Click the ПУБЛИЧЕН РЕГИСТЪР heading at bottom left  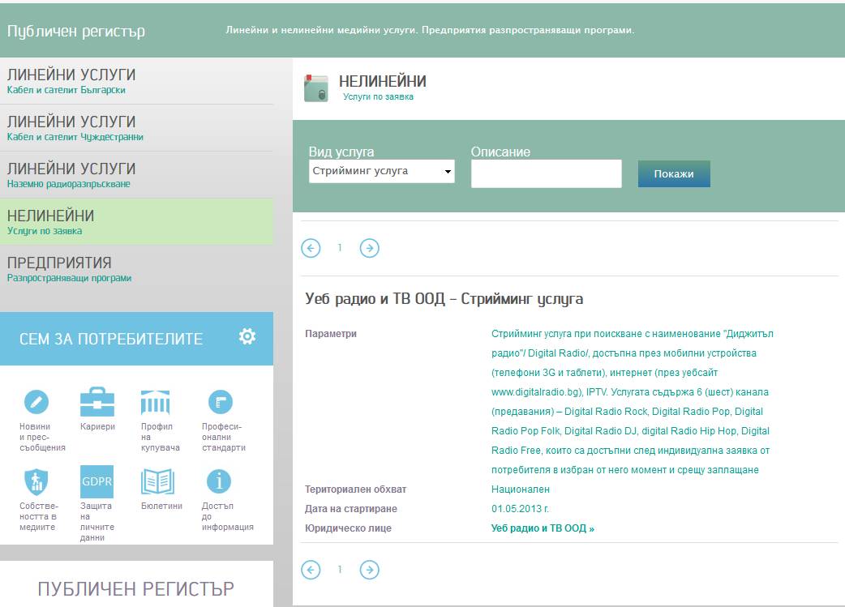tap(135, 588)
